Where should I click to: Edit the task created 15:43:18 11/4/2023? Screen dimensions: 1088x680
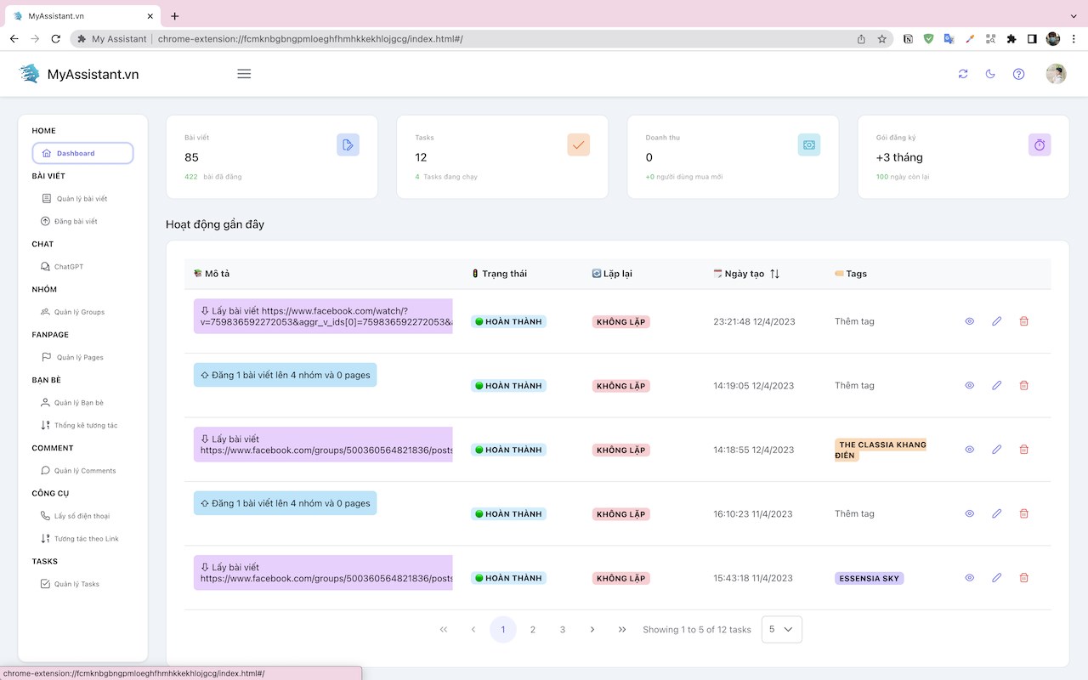[x=996, y=578]
